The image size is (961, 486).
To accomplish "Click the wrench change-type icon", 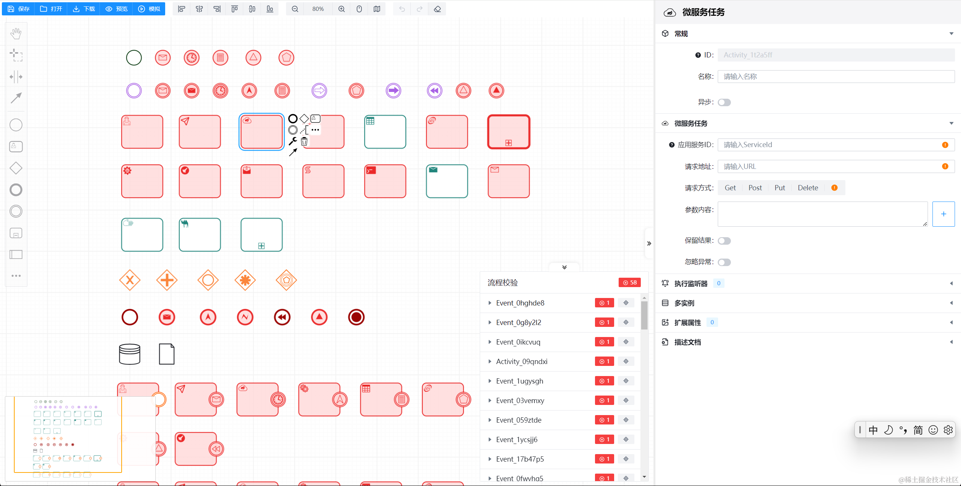I will (293, 141).
